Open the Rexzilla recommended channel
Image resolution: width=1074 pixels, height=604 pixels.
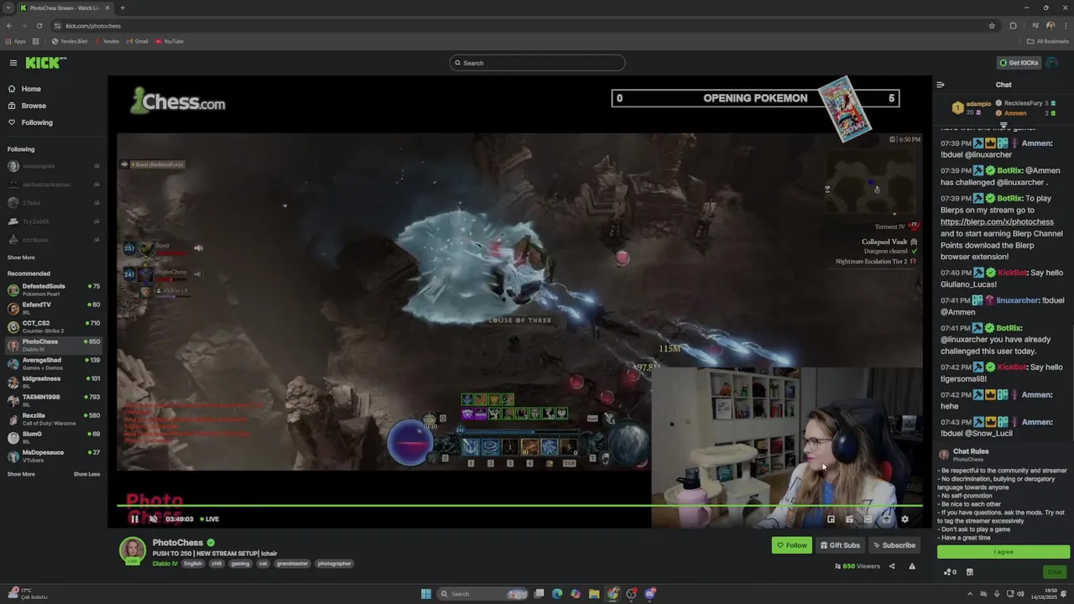click(x=54, y=419)
